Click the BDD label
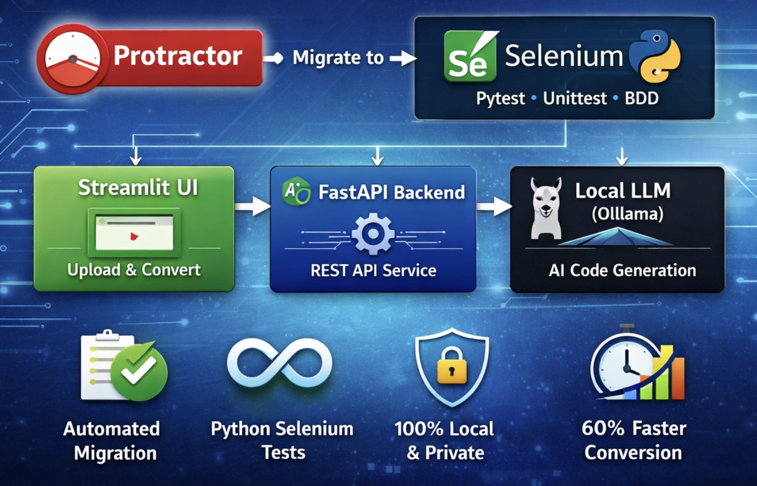757x486 pixels. point(642,98)
